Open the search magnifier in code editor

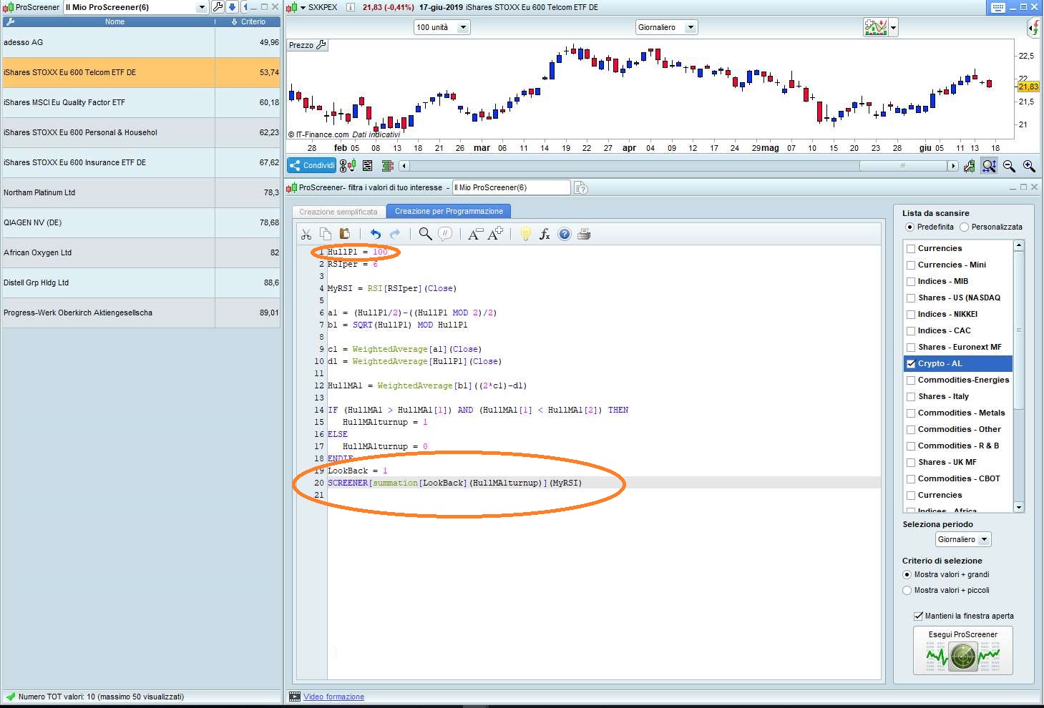click(425, 234)
